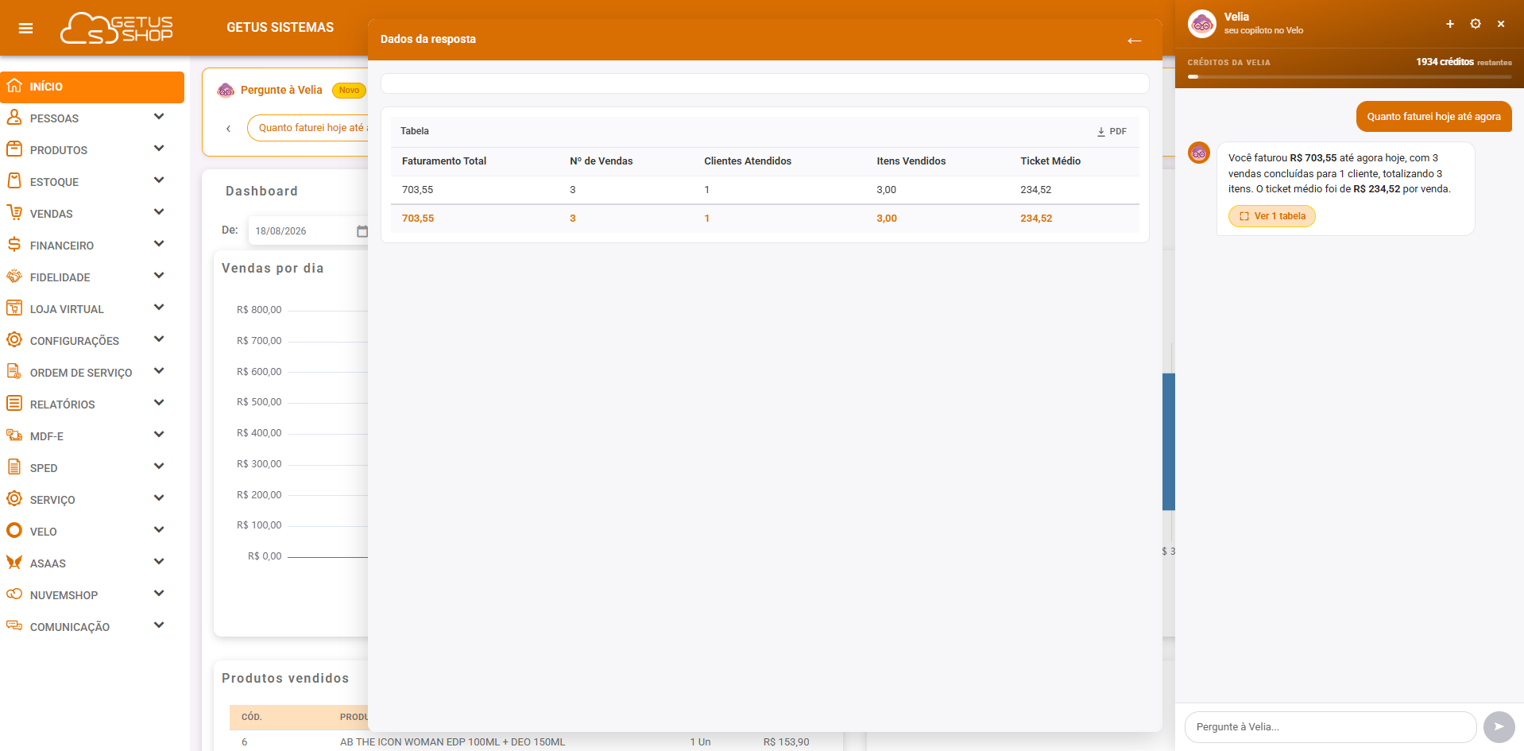Click the Ticket Médio column header

1050,161
